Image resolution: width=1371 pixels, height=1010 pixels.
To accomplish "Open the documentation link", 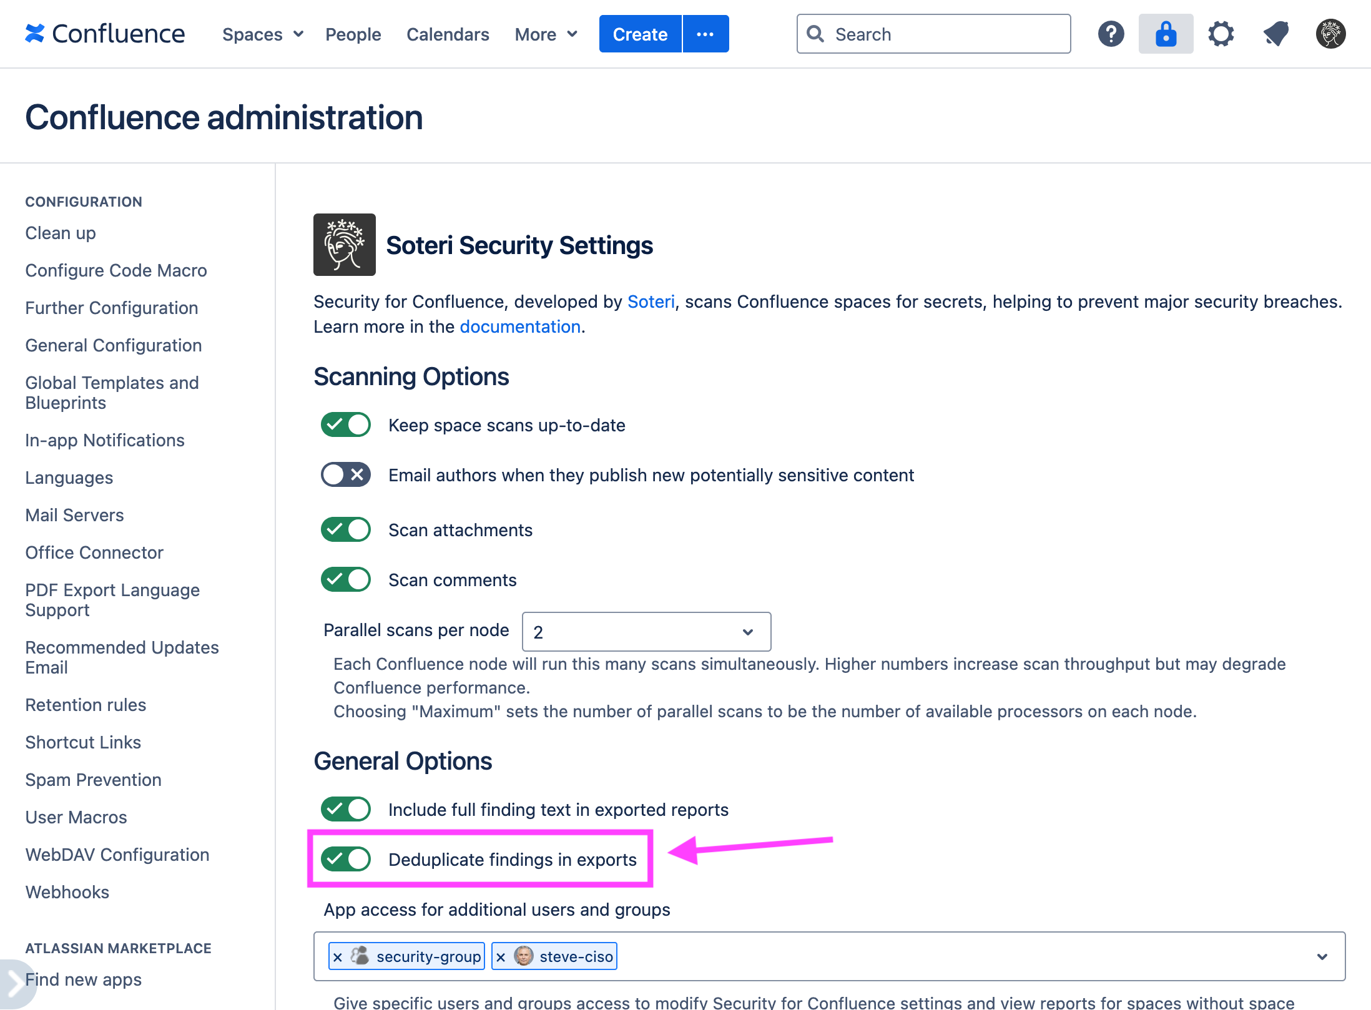I will pyautogui.click(x=520, y=326).
